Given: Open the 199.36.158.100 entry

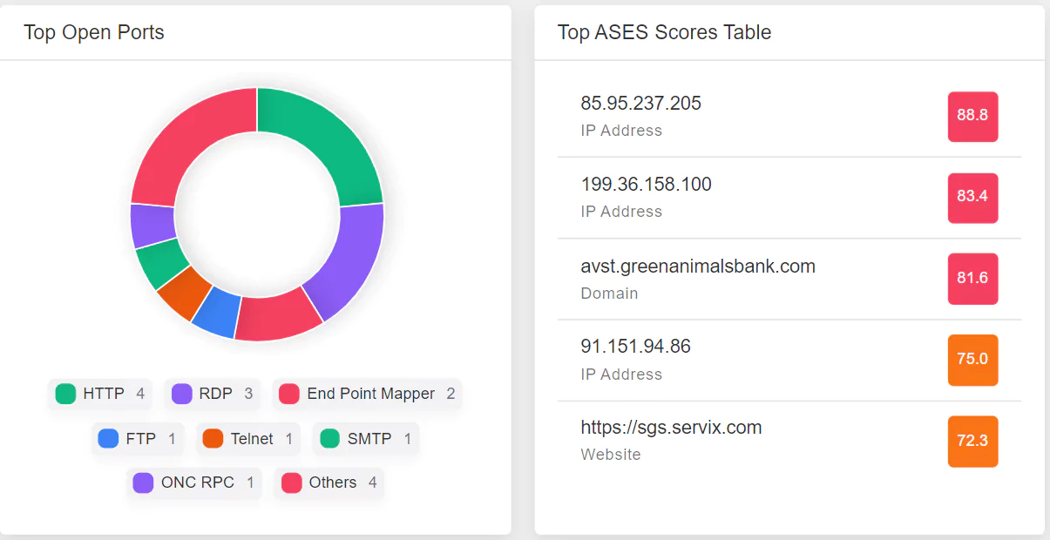Looking at the screenshot, I should 789,198.
